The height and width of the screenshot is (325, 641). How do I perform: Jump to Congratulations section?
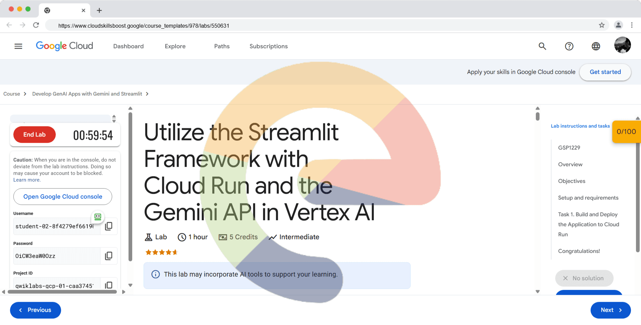click(x=579, y=251)
